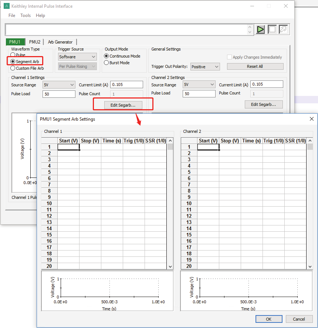This screenshot has width=318, height=328.
Task: Click the Channel 2 voltage preview graph
Action: coord(247,291)
